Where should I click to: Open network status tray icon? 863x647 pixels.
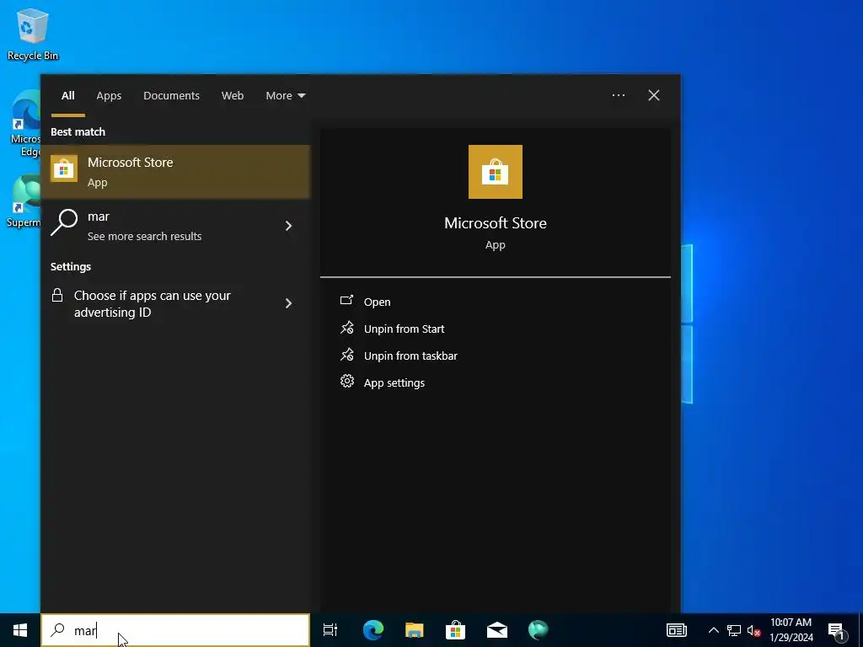pos(734,630)
